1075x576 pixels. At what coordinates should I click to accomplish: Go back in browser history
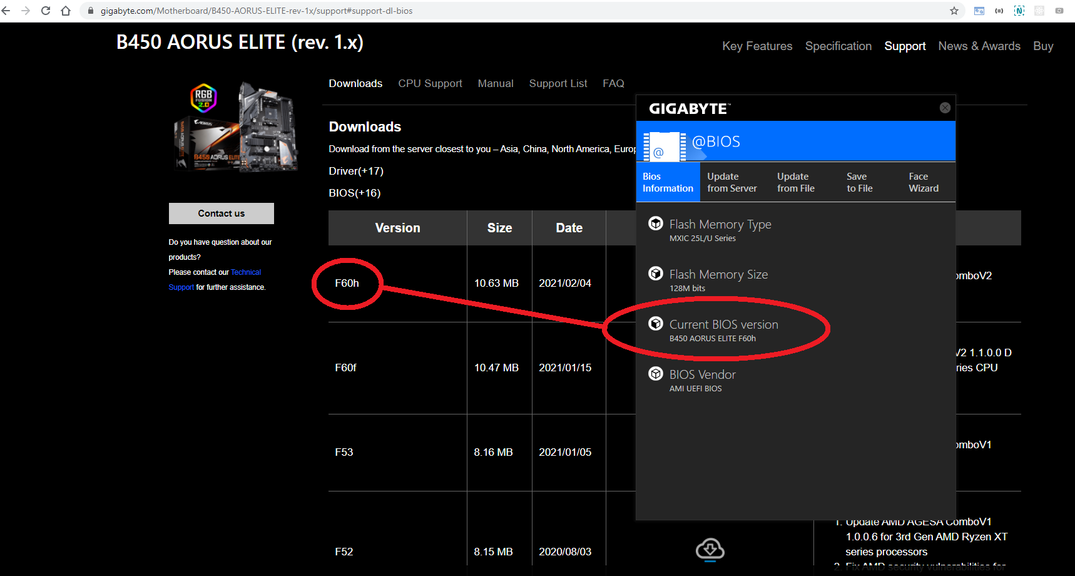(x=6, y=11)
